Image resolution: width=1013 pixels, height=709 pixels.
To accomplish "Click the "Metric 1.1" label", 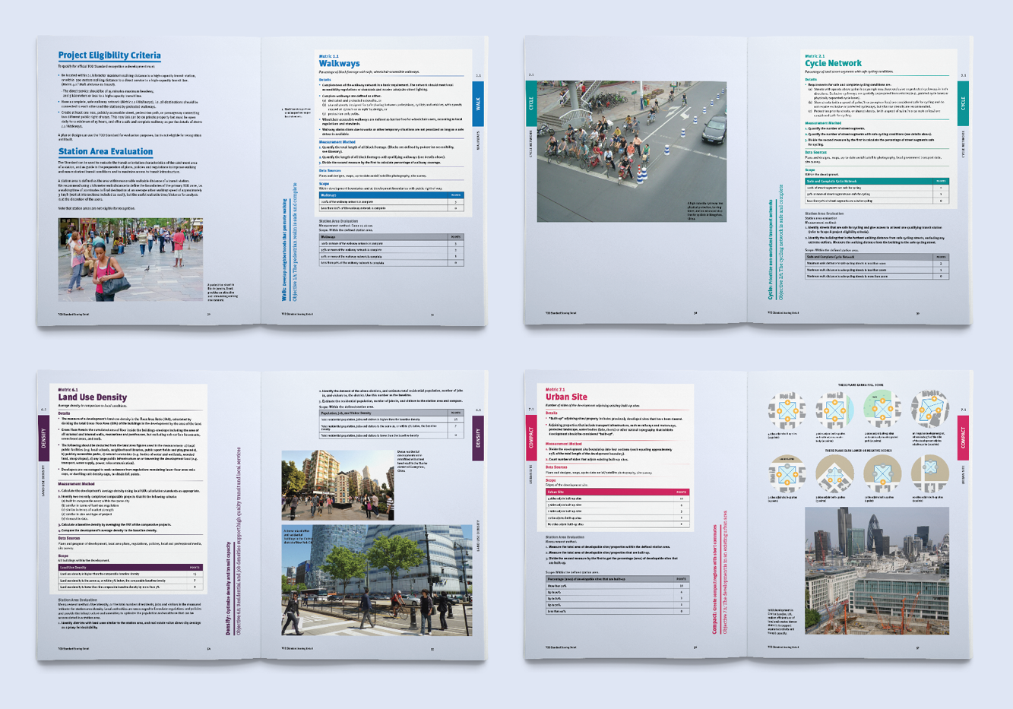I will 329,56.
